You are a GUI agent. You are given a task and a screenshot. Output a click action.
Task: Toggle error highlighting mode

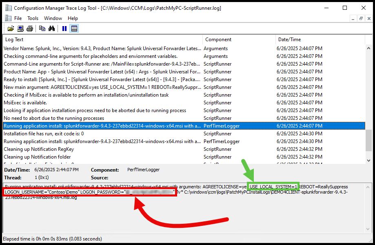73,28
